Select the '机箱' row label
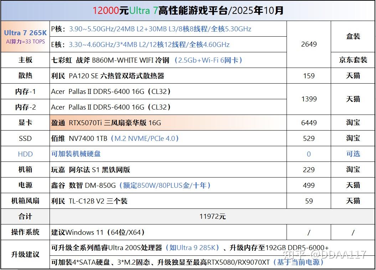376x270 pixels. [x=25, y=169]
